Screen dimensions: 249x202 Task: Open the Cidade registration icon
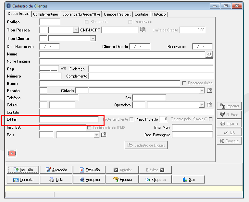[209, 90]
